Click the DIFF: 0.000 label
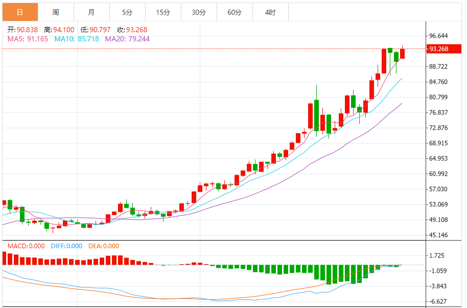Image resolution: width=467 pixels, height=308 pixels. [x=67, y=246]
